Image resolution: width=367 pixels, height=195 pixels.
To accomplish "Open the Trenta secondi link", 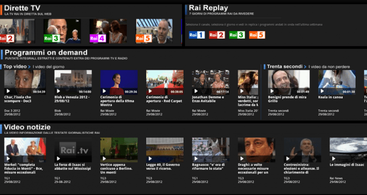I will (x=285, y=67).
